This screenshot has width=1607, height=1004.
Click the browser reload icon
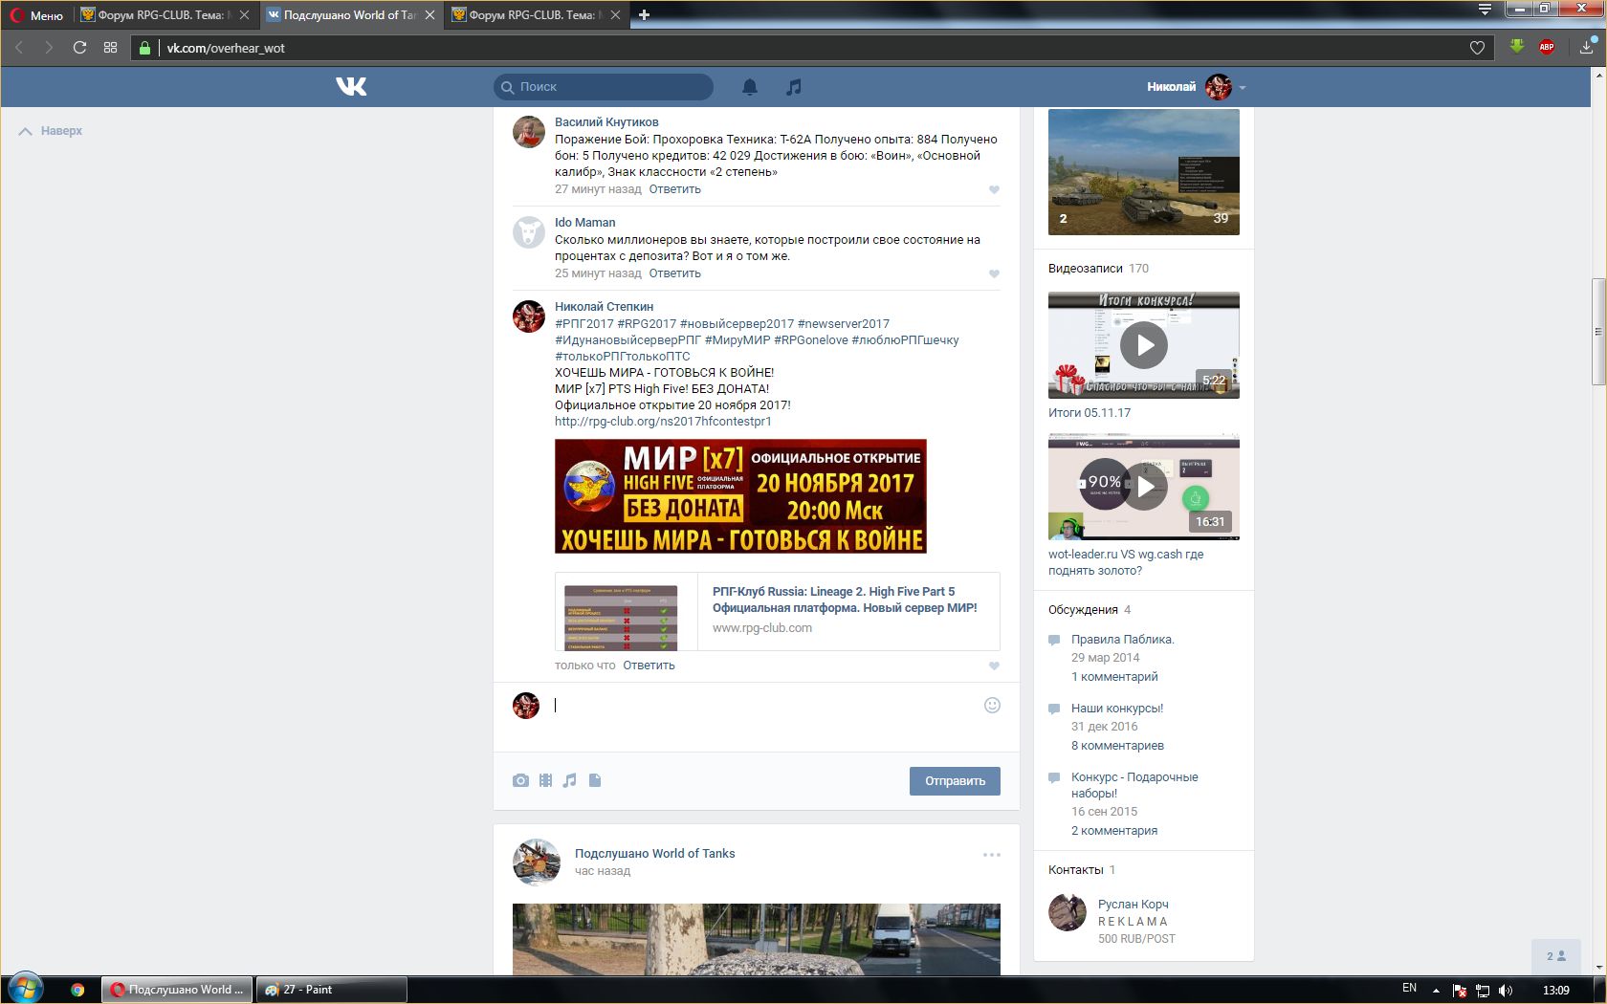pyautogui.click(x=79, y=48)
